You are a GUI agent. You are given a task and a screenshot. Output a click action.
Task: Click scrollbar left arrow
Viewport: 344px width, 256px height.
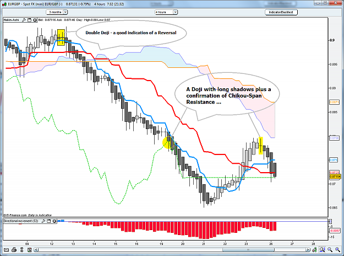(x=37, y=250)
